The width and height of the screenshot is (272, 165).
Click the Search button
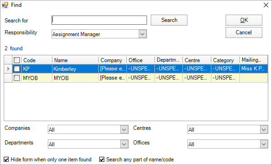click(x=169, y=20)
